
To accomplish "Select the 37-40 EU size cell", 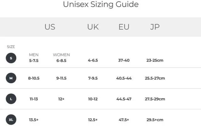I will [124, 60].
